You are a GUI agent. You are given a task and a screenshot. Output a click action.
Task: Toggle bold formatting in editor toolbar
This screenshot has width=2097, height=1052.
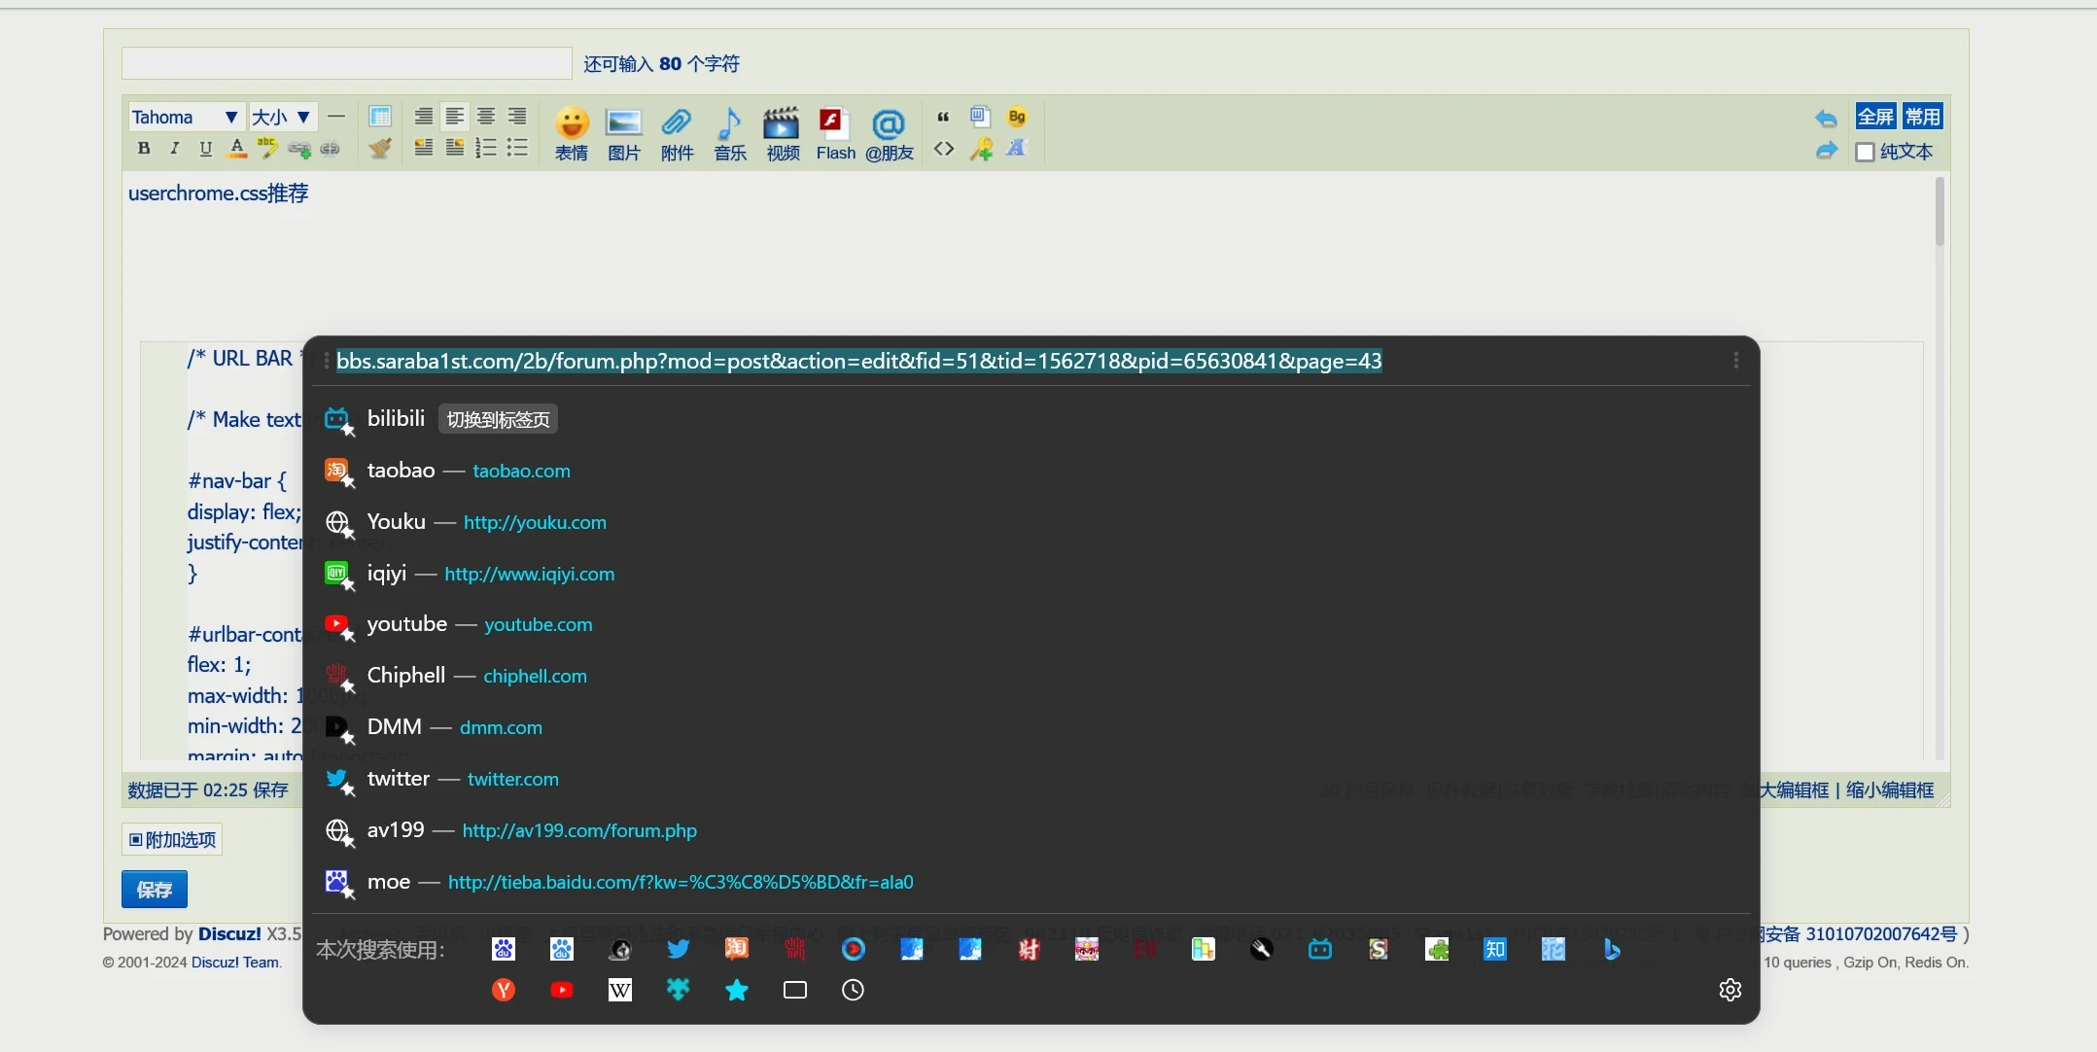click(x=144, y=148)
